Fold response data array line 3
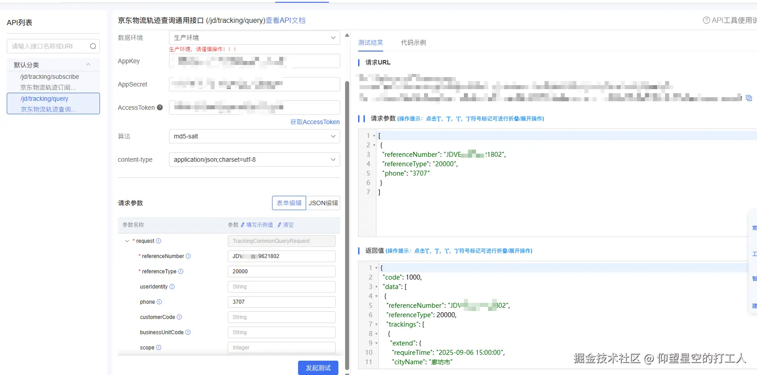The image size is (757, 375). [x=376, y=287]
